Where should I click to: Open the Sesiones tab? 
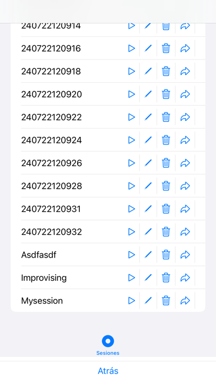[108, 345]
